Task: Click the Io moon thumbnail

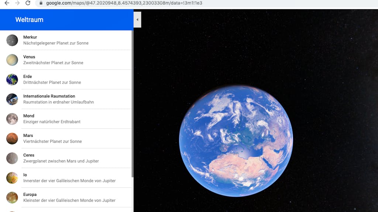Action: [x=12, y=178]
